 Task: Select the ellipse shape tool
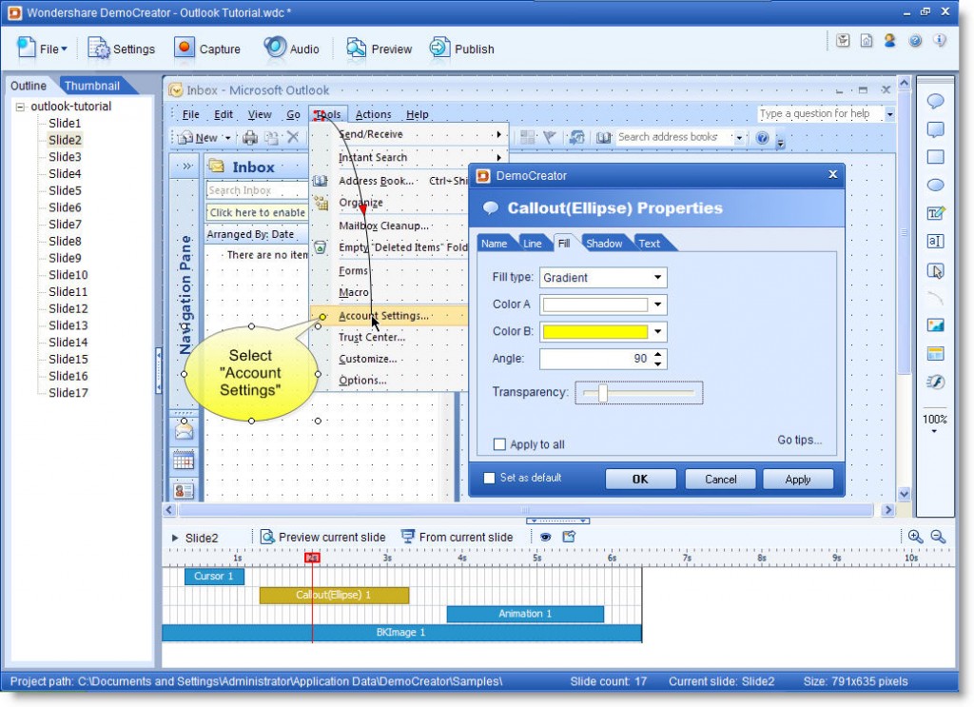coord(936,186)
